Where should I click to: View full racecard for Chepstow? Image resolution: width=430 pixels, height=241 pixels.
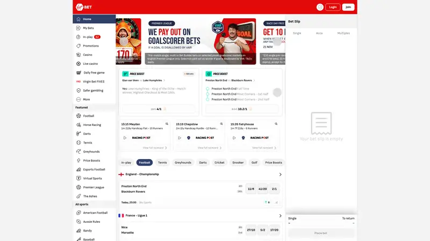click(x=210, y=148)
